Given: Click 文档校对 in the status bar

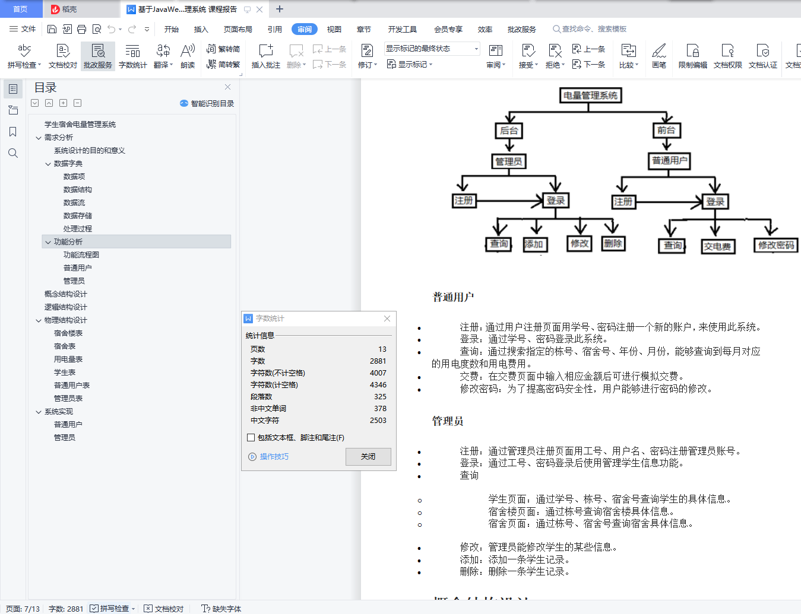Looking at the screenshot, I should point(164,609).
